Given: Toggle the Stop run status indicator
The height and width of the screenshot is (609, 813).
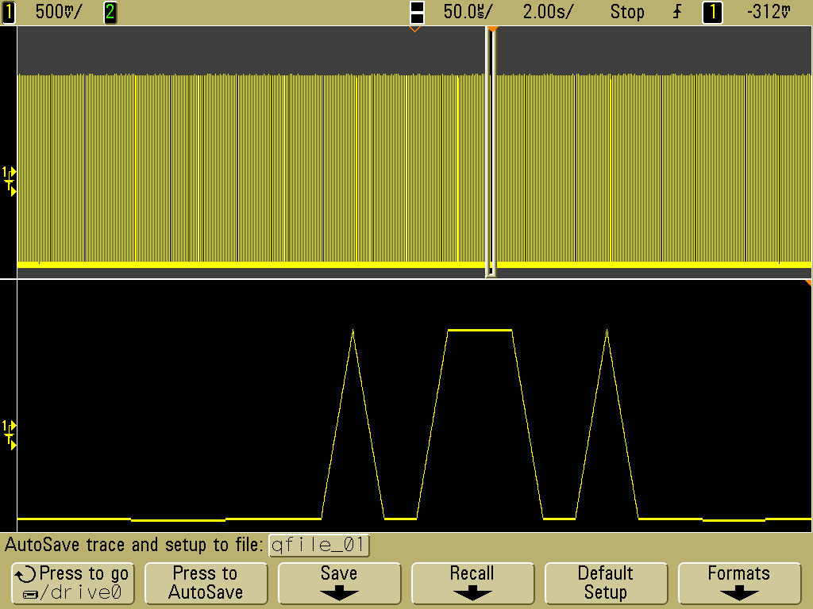Looking at the screenshot, I should pos(626,12).
